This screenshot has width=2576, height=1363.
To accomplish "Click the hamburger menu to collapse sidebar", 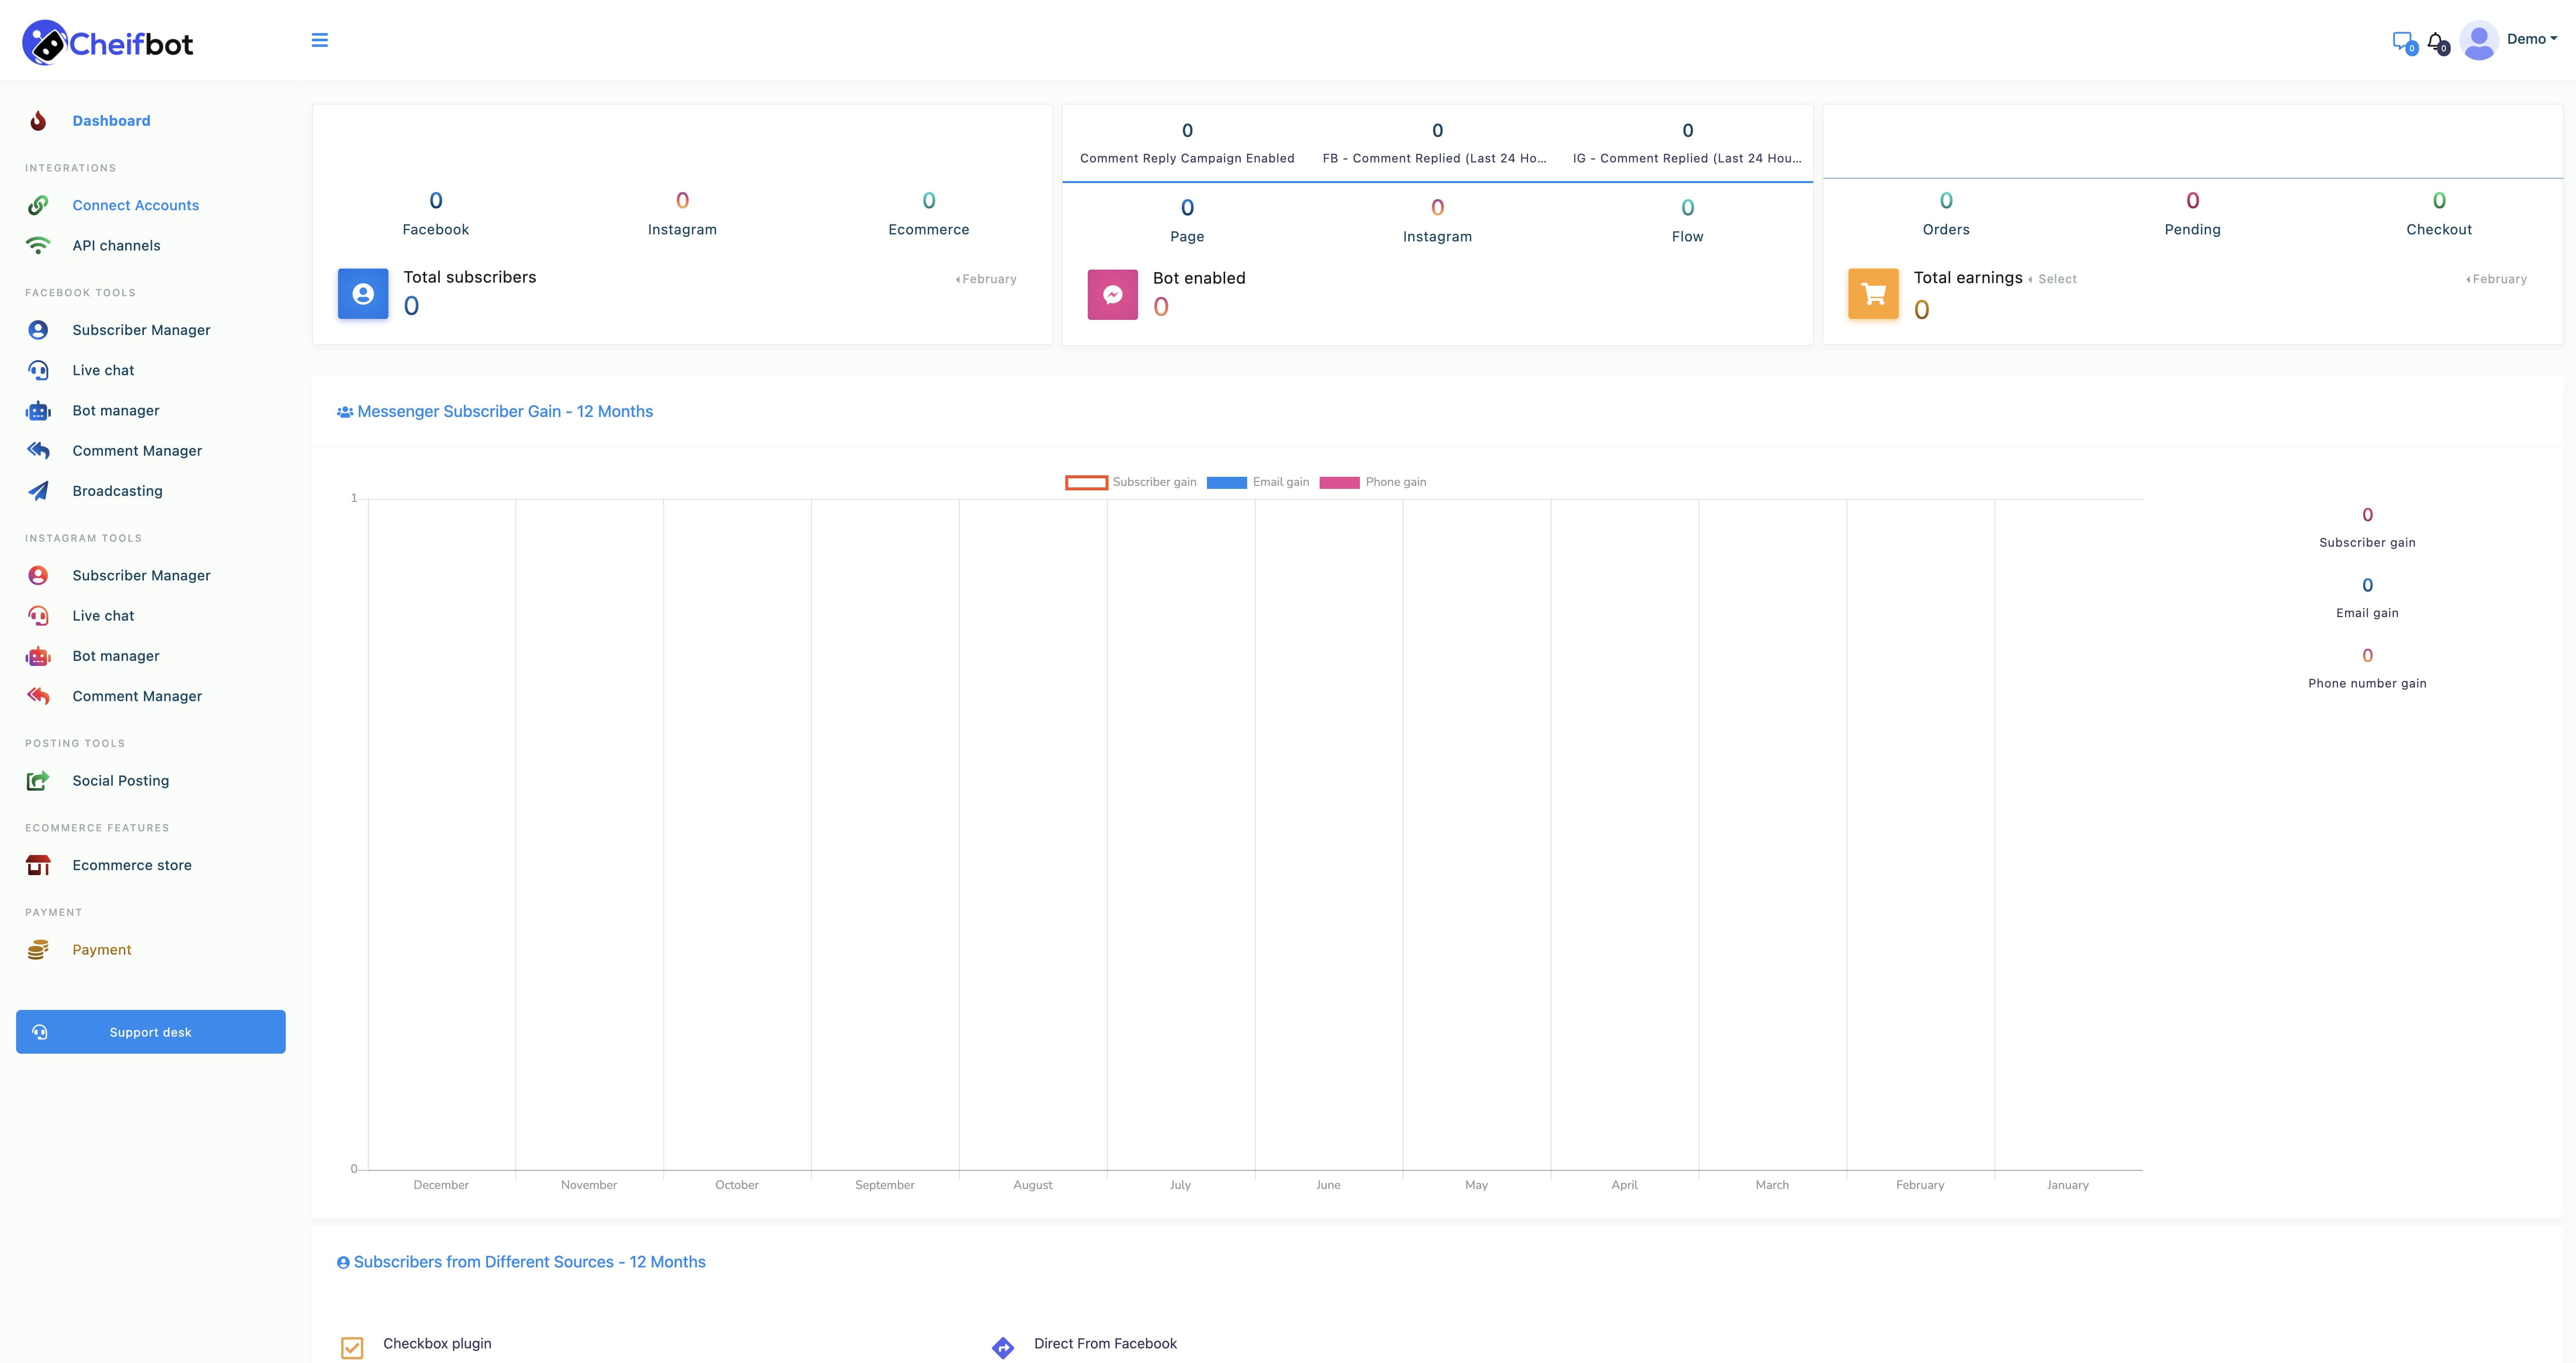I will coord(320,40).
